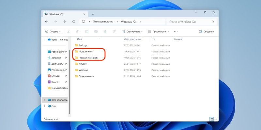
Task: Select the recycler folder
Action: pos(83,64)
